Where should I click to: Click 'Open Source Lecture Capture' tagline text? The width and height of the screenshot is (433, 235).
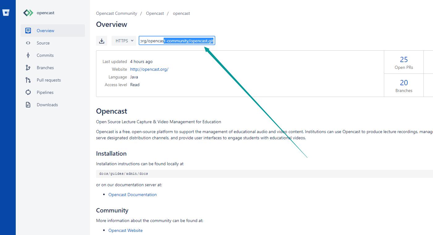[158, 122]
